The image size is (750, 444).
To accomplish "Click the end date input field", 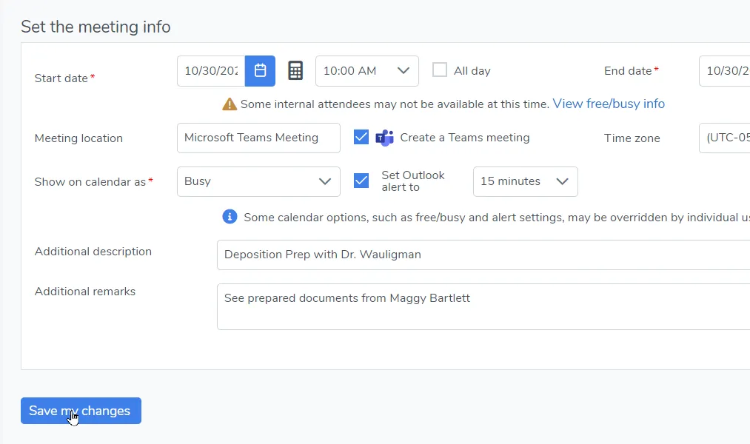I will click(x=726, y=71).
